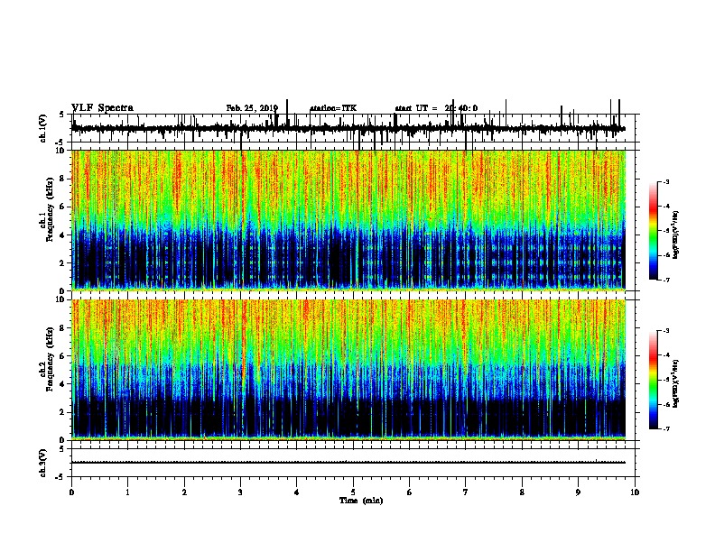This screenshot has width=715, height=552.
Task: Click the "9" tick on the time axis
Action: tap(578, 492)
